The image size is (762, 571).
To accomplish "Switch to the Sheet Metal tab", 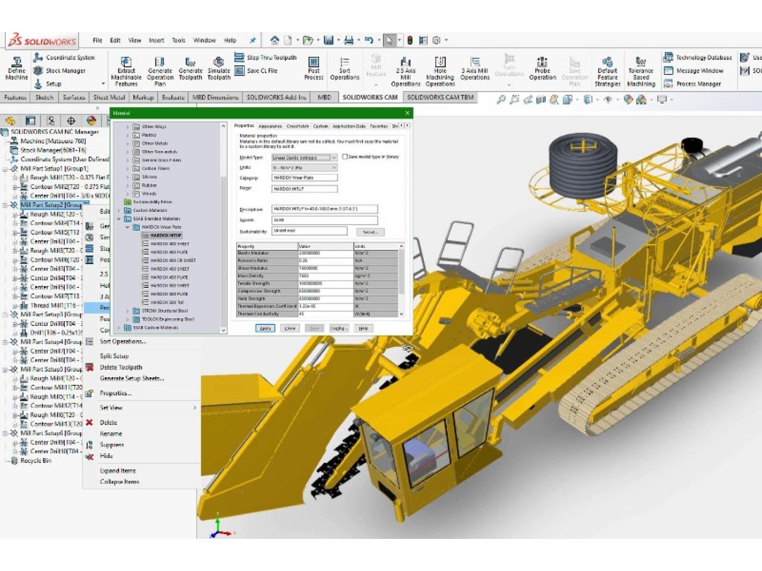I will point(109,97).
